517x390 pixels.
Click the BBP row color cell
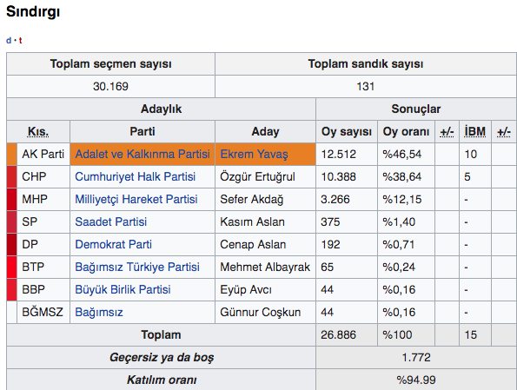[11, 289]
